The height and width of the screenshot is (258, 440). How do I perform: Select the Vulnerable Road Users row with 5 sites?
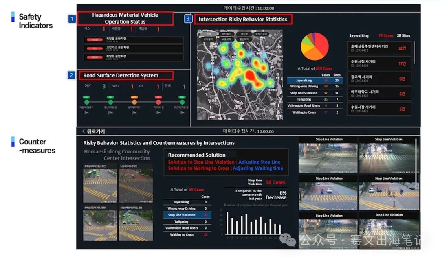(x=315, y=106)
